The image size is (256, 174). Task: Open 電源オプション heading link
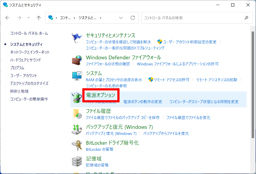click(x=101, y=95)
